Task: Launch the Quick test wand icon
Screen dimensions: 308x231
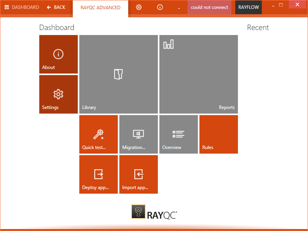Action: pyautogui.click(x=98, y=134)
